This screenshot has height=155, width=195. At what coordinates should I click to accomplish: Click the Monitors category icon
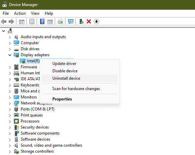16,97
